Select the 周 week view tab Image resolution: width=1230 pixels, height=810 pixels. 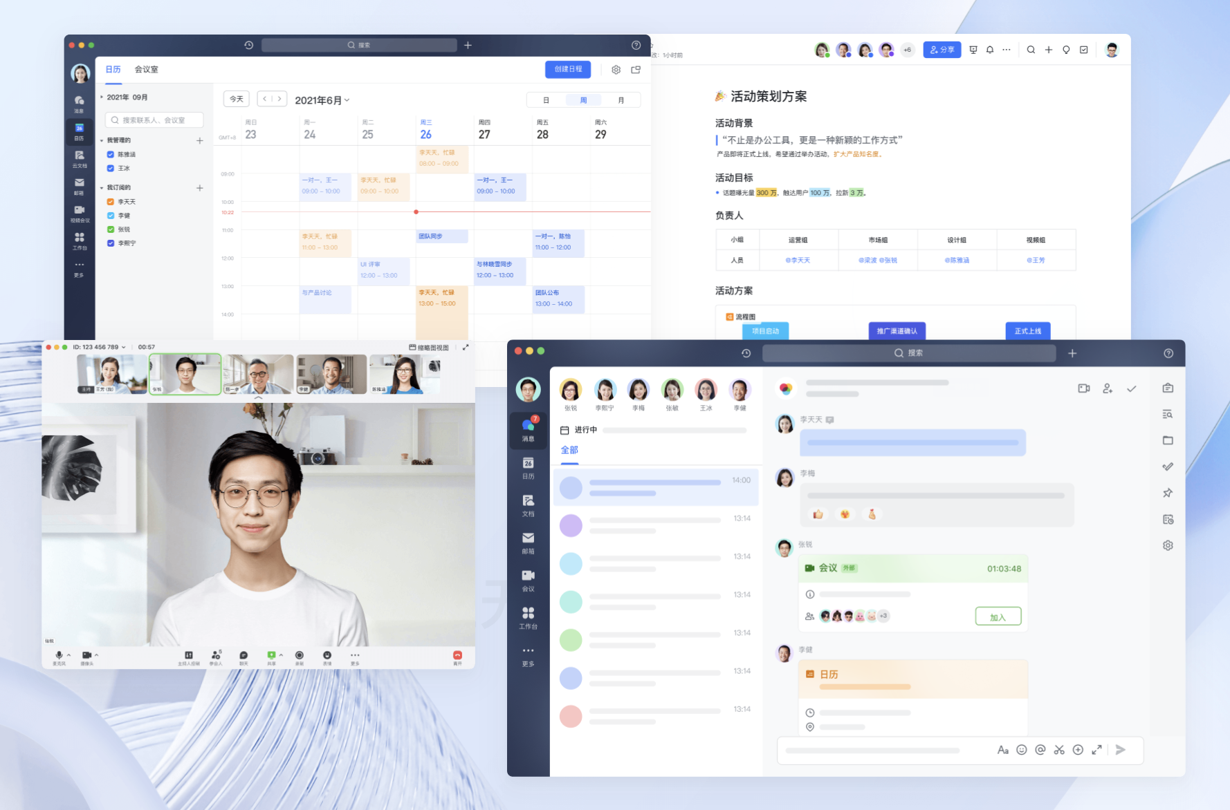coord(583,100)
